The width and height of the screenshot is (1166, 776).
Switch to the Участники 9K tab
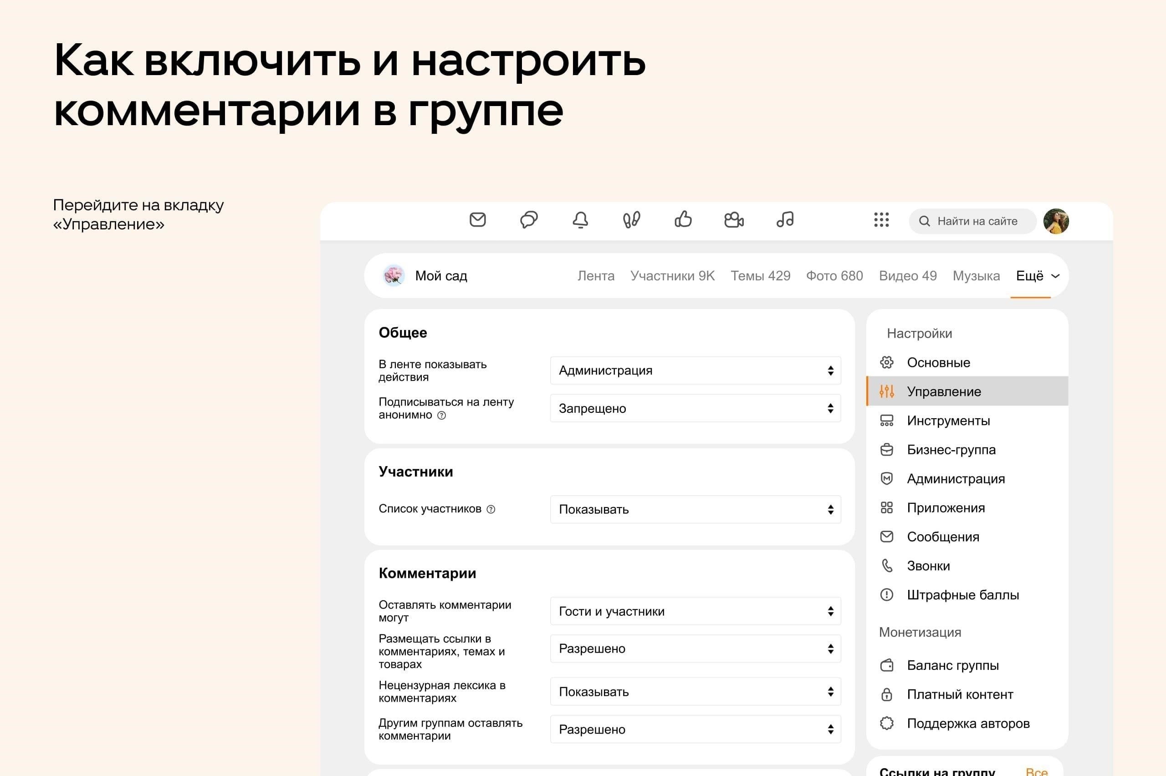click(672, 276)
